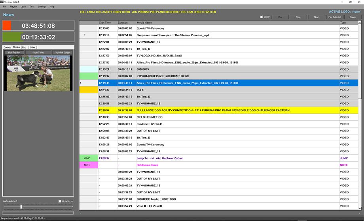The height and width of the screenshot is (221, 364).
Task: Adjust the Audio Volume 1 slider handle
Action: click(21, 206)
